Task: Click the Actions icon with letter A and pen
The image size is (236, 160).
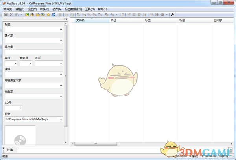Action: coord(107,14)
